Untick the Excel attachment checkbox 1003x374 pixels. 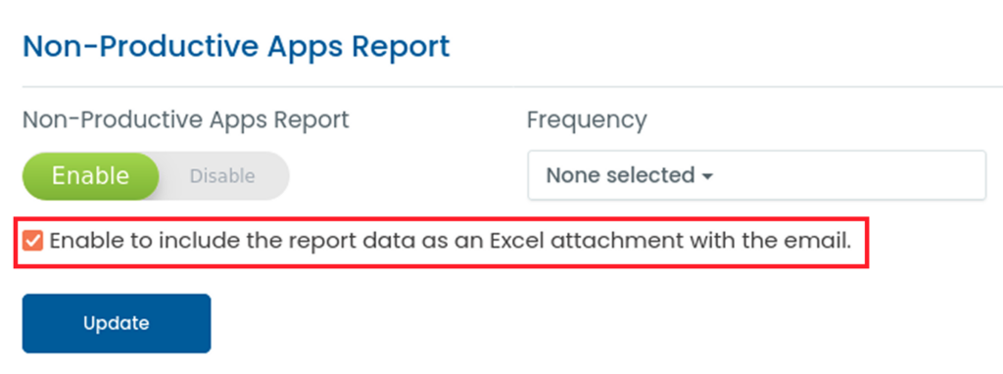[x=32, y=241]
